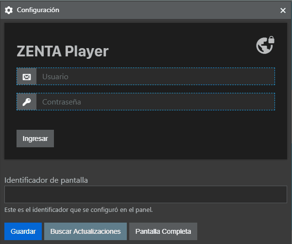The width and height of the screenshot is (292, 244).
Task: Click the Pantalla Completa button
Action: [x=163, y=231]
